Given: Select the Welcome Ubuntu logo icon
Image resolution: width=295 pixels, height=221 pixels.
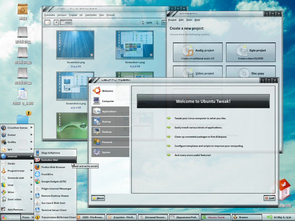Looking at the screenshot, I should (97, 91).
